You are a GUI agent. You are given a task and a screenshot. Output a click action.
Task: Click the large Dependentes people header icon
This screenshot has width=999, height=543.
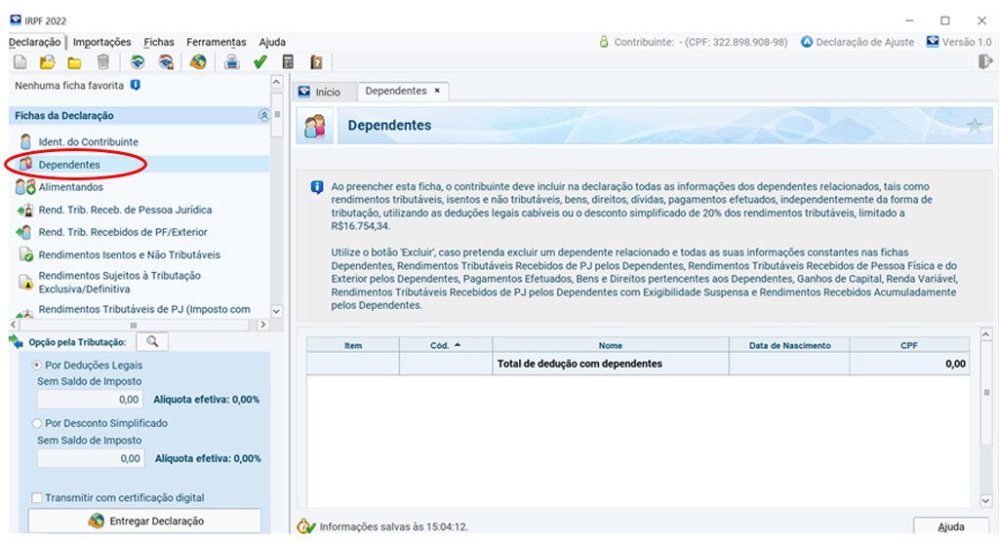click(315, 126)
